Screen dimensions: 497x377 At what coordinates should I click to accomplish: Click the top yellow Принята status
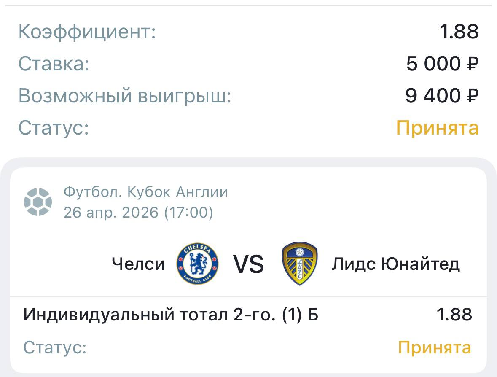pyautogui.click(x=437, y=128)
